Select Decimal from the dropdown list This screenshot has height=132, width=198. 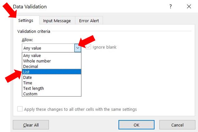click(31, 66)
